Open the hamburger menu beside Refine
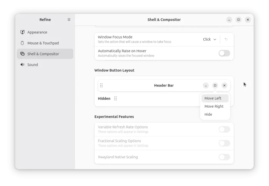The height and width of the screenshot is (186, 269). point(69,20)
